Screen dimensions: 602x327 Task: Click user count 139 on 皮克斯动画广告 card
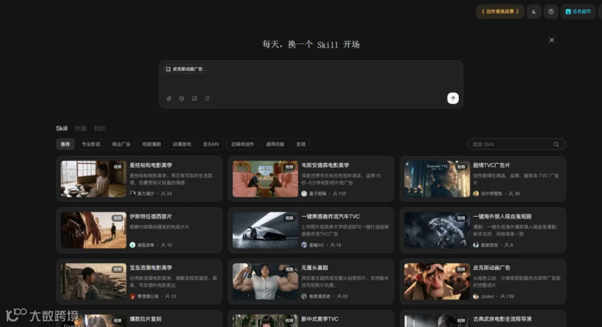[x=507, y=296]
